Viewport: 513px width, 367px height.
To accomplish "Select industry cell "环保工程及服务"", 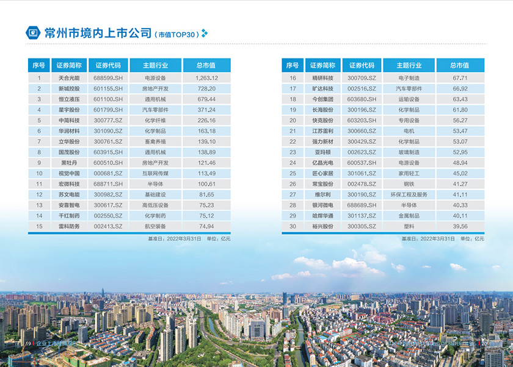I will (409, 194).
